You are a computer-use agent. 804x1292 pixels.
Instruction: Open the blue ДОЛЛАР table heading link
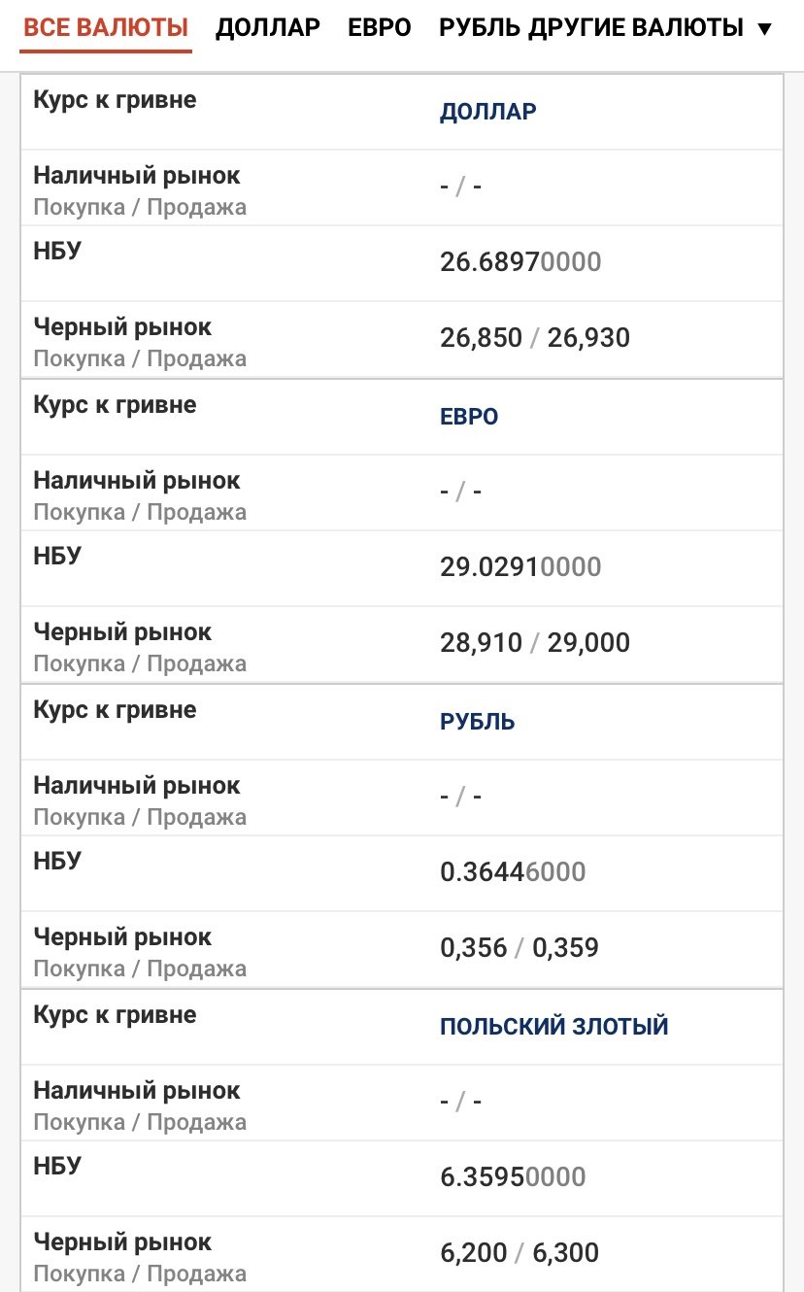[488, 112]
